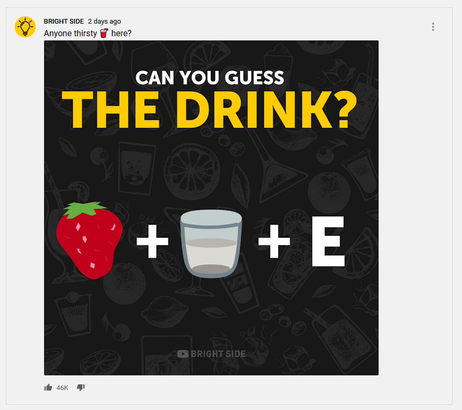Click the white "CAN YOU GUESS" heading
462x410 pixels.
pos(210,78)
